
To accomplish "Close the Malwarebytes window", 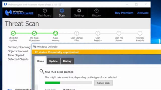I will point(146,4).
